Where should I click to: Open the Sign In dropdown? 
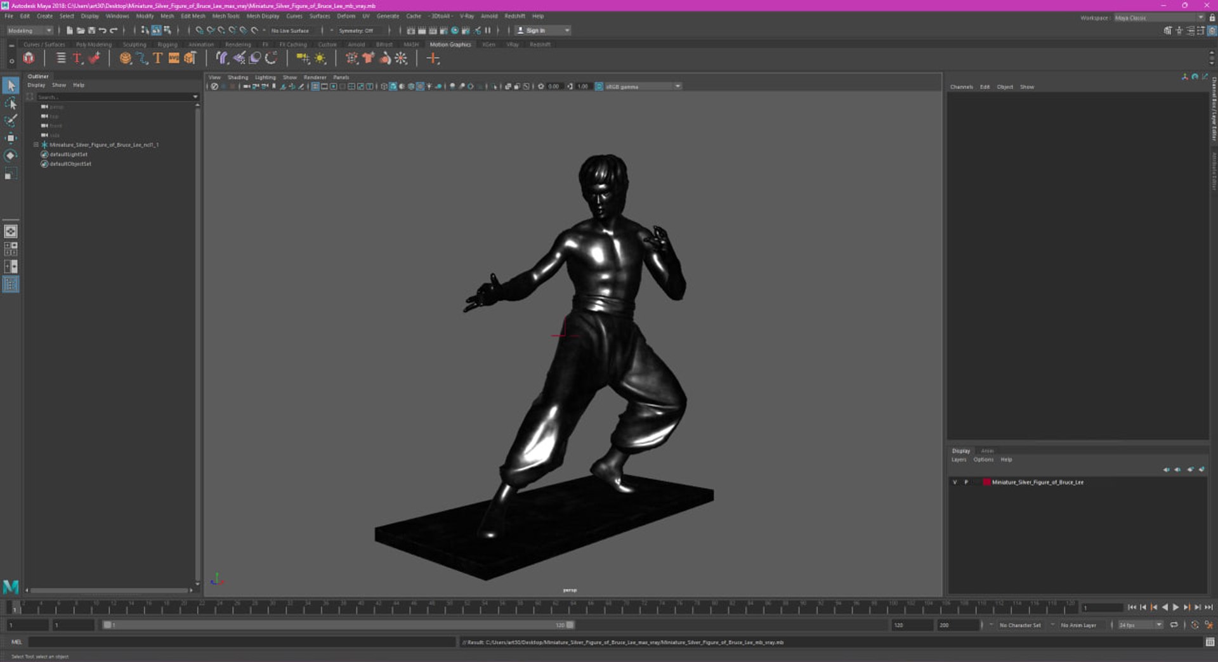[542, 30]
